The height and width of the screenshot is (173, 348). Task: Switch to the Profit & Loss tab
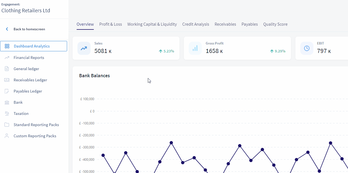110,24
